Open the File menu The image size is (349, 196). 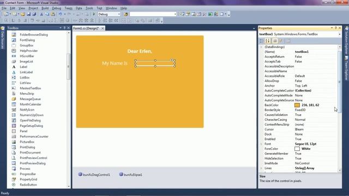click(x=4, y=8)
